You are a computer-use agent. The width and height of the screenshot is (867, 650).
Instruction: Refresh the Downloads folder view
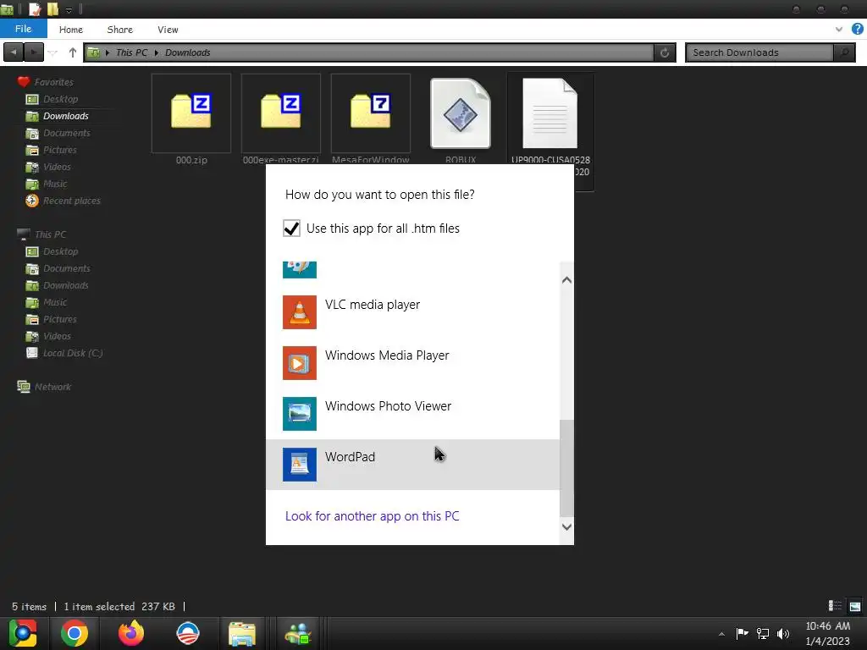(x=665, y=52)
